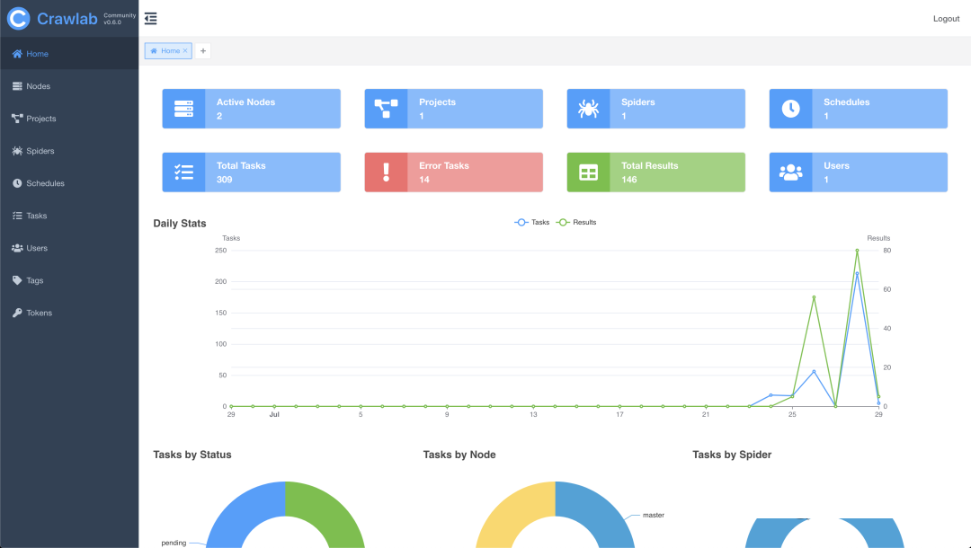The image size is (971, 548).
Task: Toggle the Results series in chart legend
Action: pos(576,222)
